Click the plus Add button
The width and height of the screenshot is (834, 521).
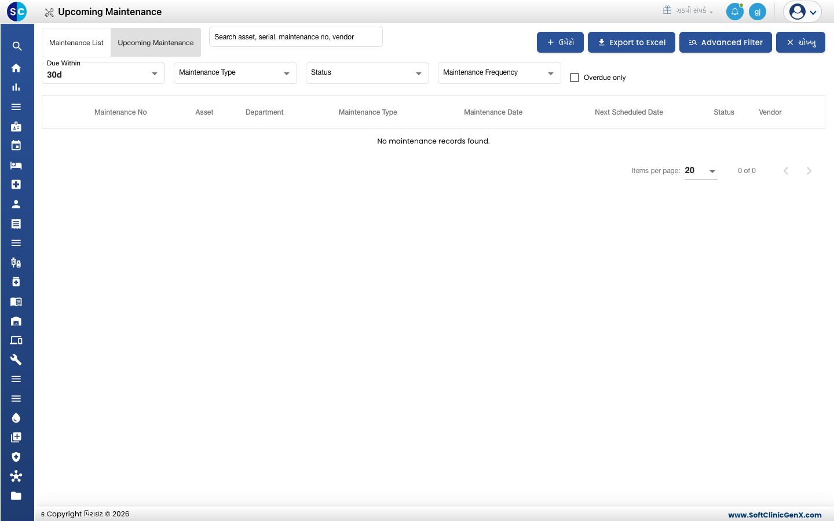click(x=560, y=42)
